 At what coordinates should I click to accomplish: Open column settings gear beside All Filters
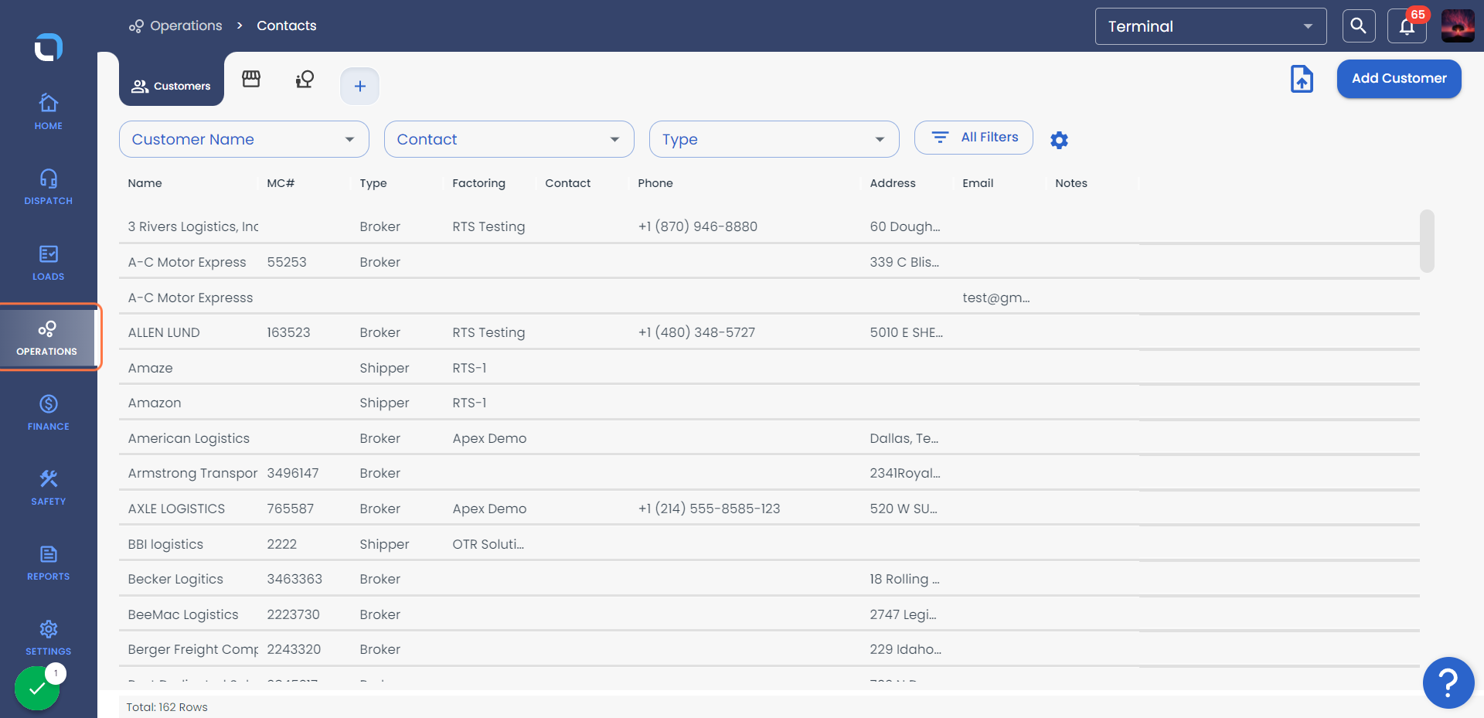tap(1059, 140)
